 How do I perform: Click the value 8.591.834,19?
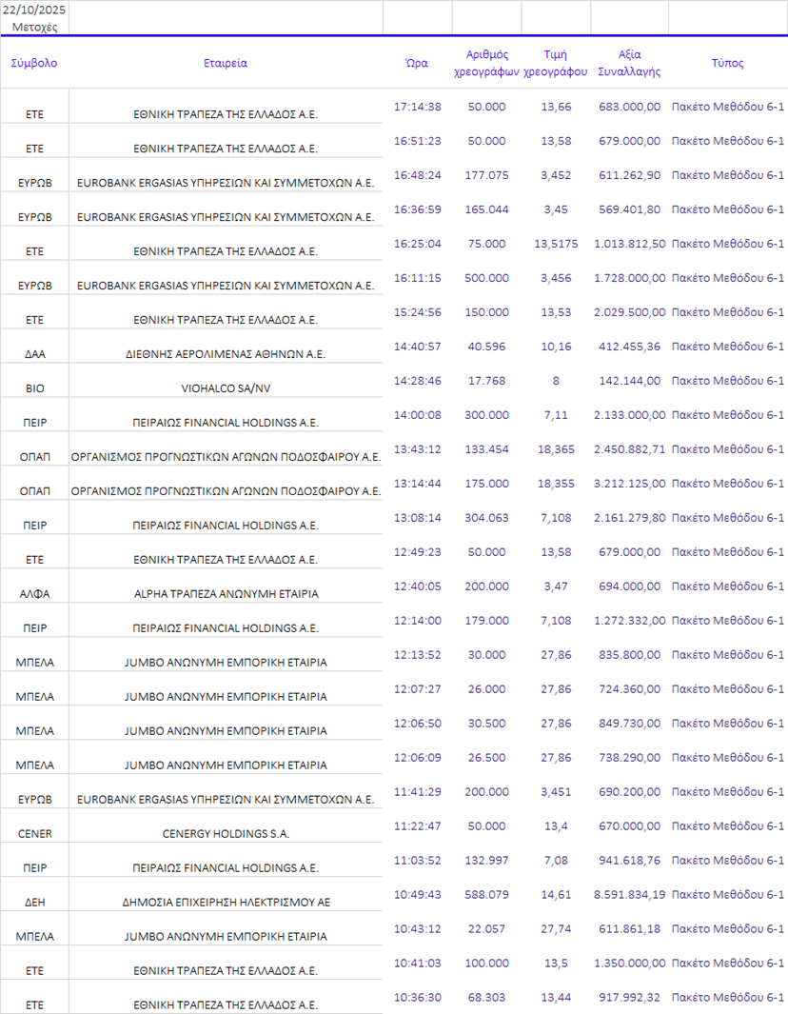[x=630, y=895]
